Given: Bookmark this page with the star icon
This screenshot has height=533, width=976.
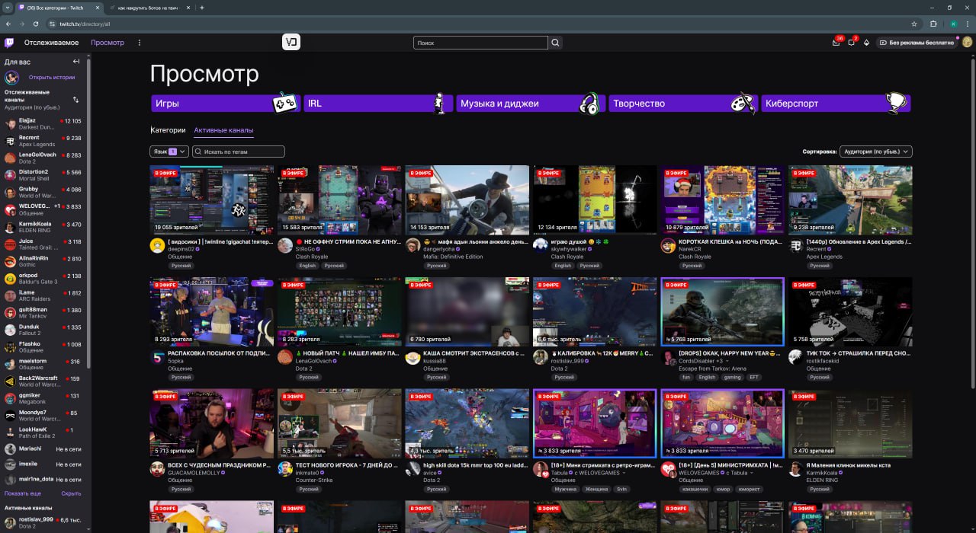Looking at the screenshot, I should [913, 24].
